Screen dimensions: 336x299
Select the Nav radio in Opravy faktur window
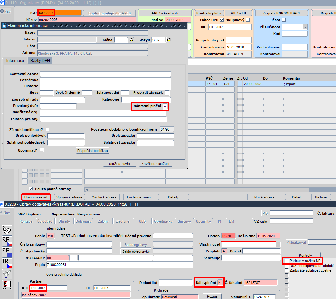coord(2,213)
